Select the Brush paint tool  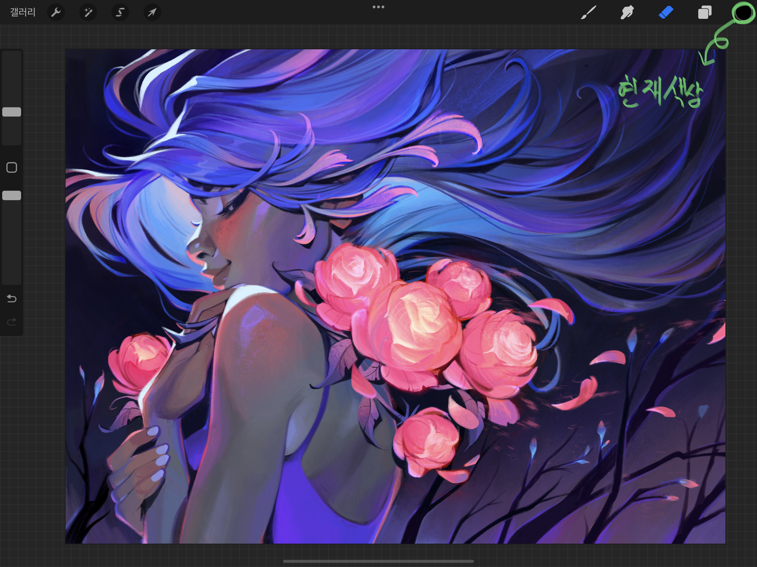(x=589, y=13)
